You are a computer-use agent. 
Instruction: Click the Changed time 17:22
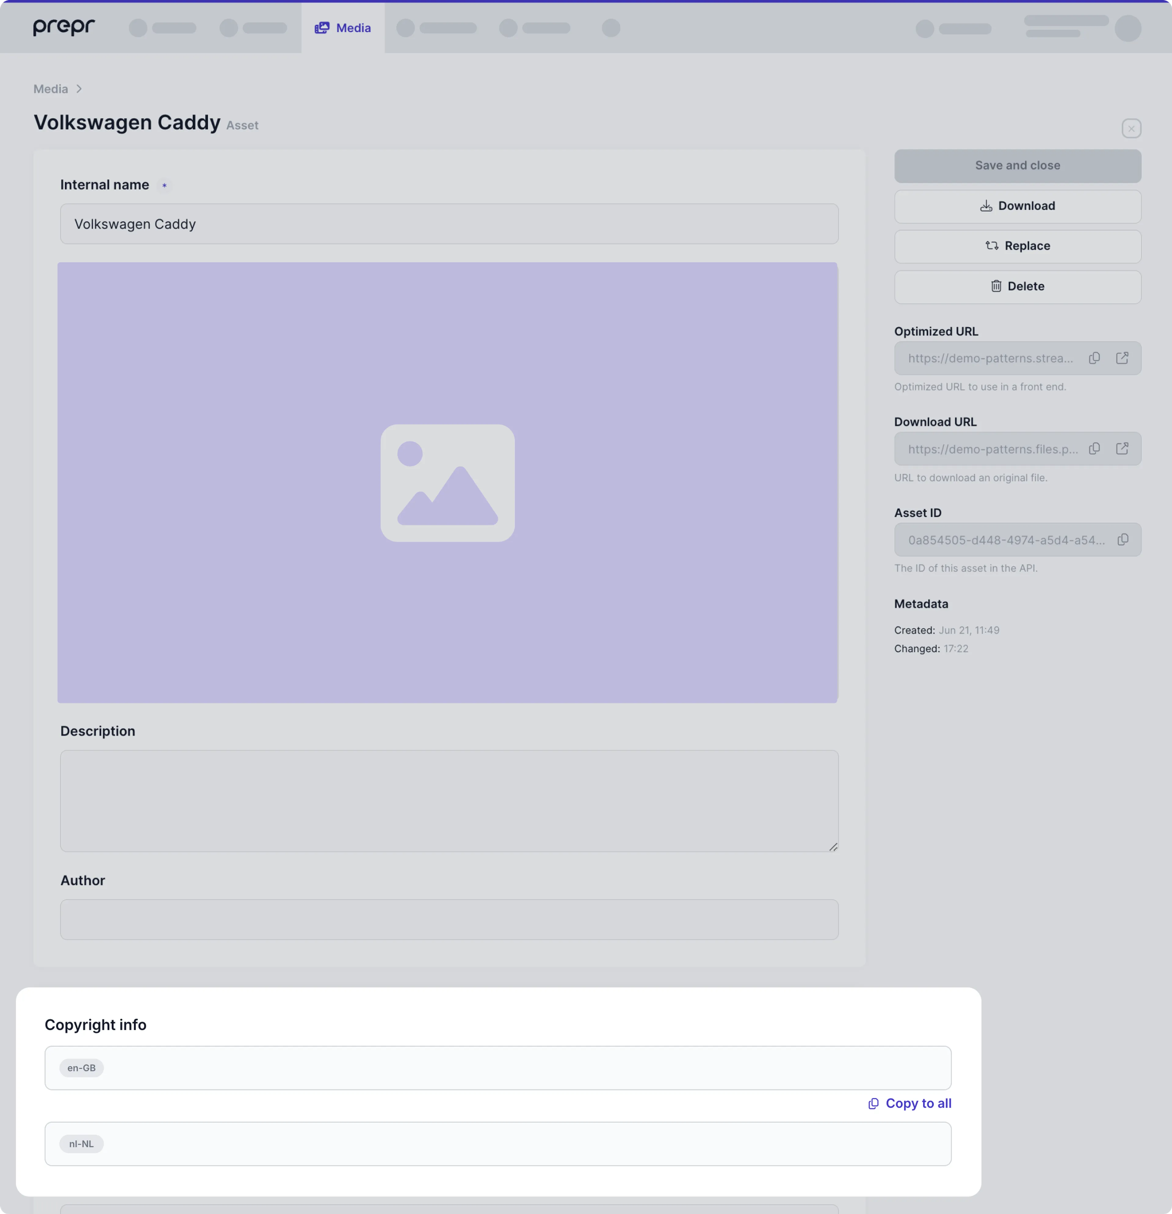click(955, 649)
